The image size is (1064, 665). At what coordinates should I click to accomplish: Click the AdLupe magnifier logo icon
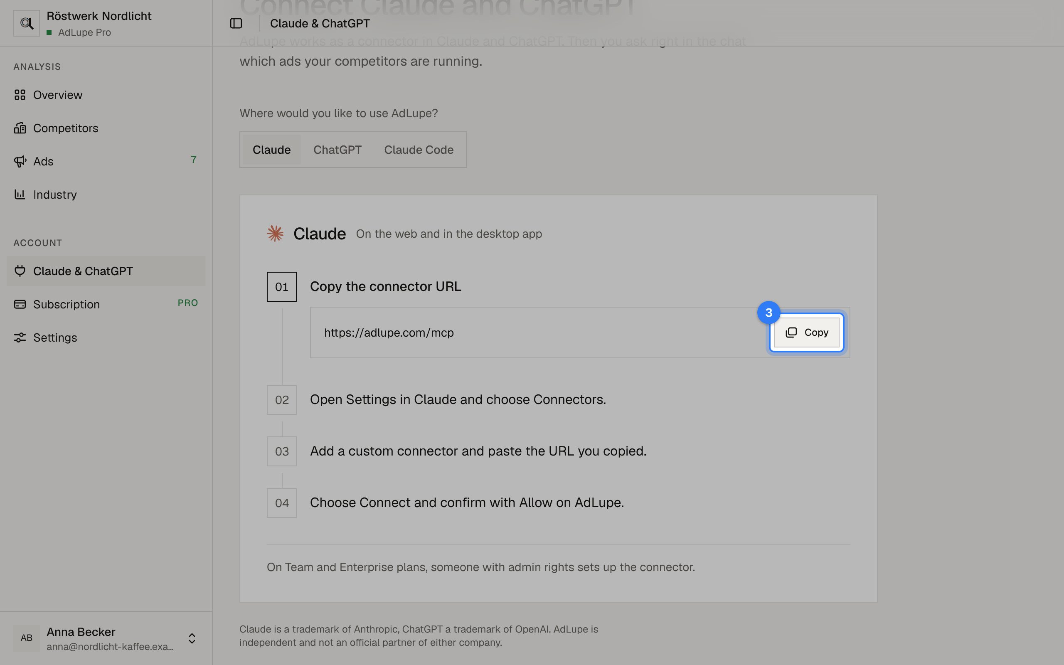coord(26,23)
